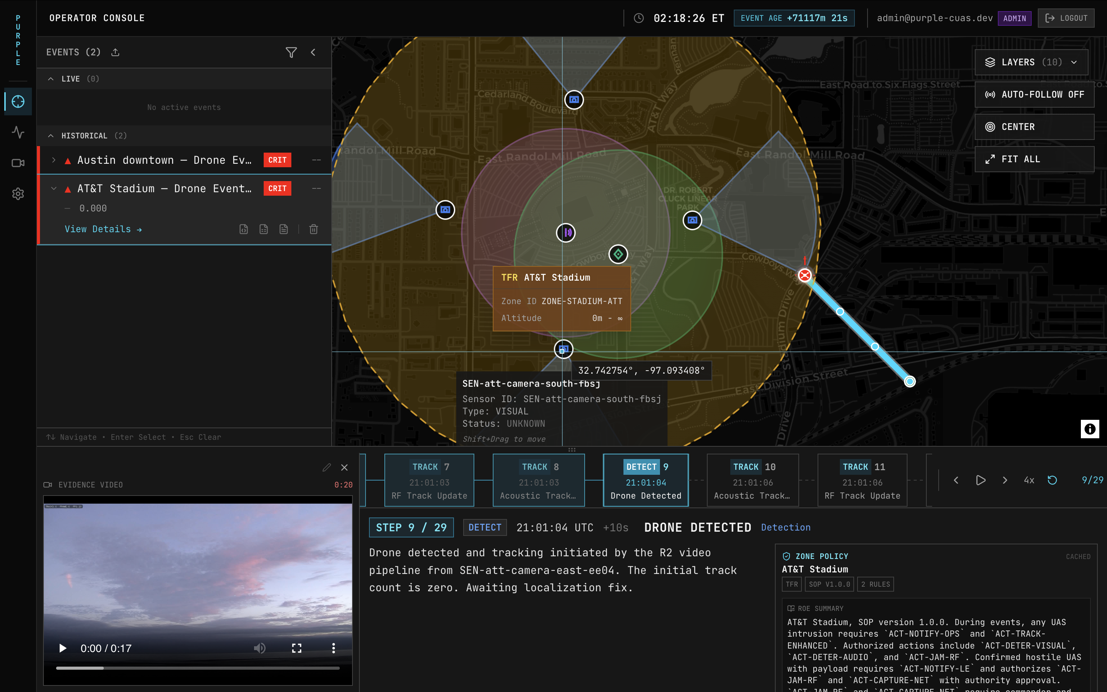1107x692 pixels.
Task: Select the west camera sensor marker on map
Action: 445,210
